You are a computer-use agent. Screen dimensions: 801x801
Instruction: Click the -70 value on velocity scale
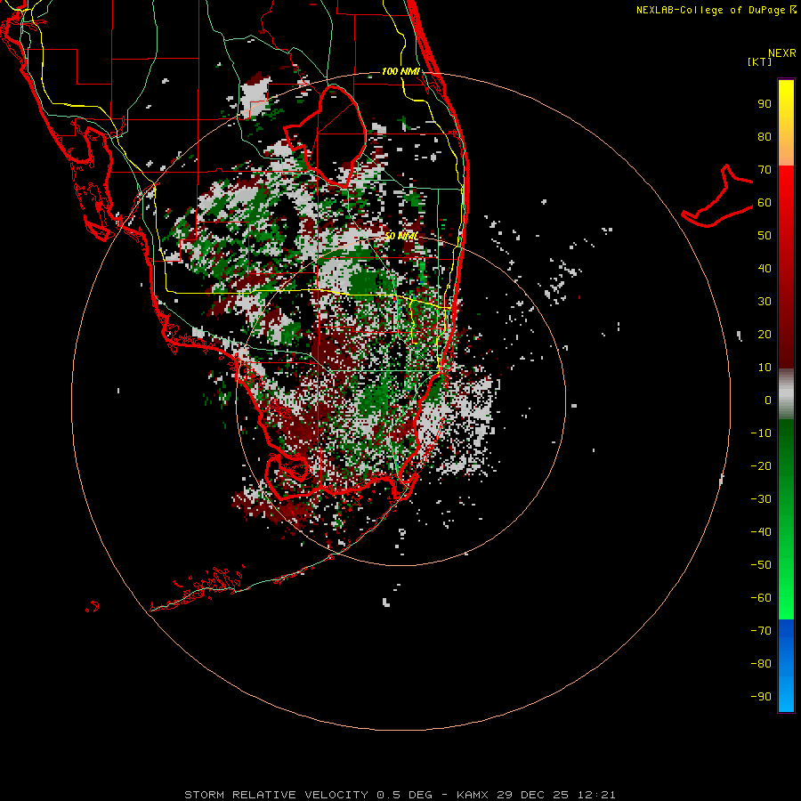761,631
